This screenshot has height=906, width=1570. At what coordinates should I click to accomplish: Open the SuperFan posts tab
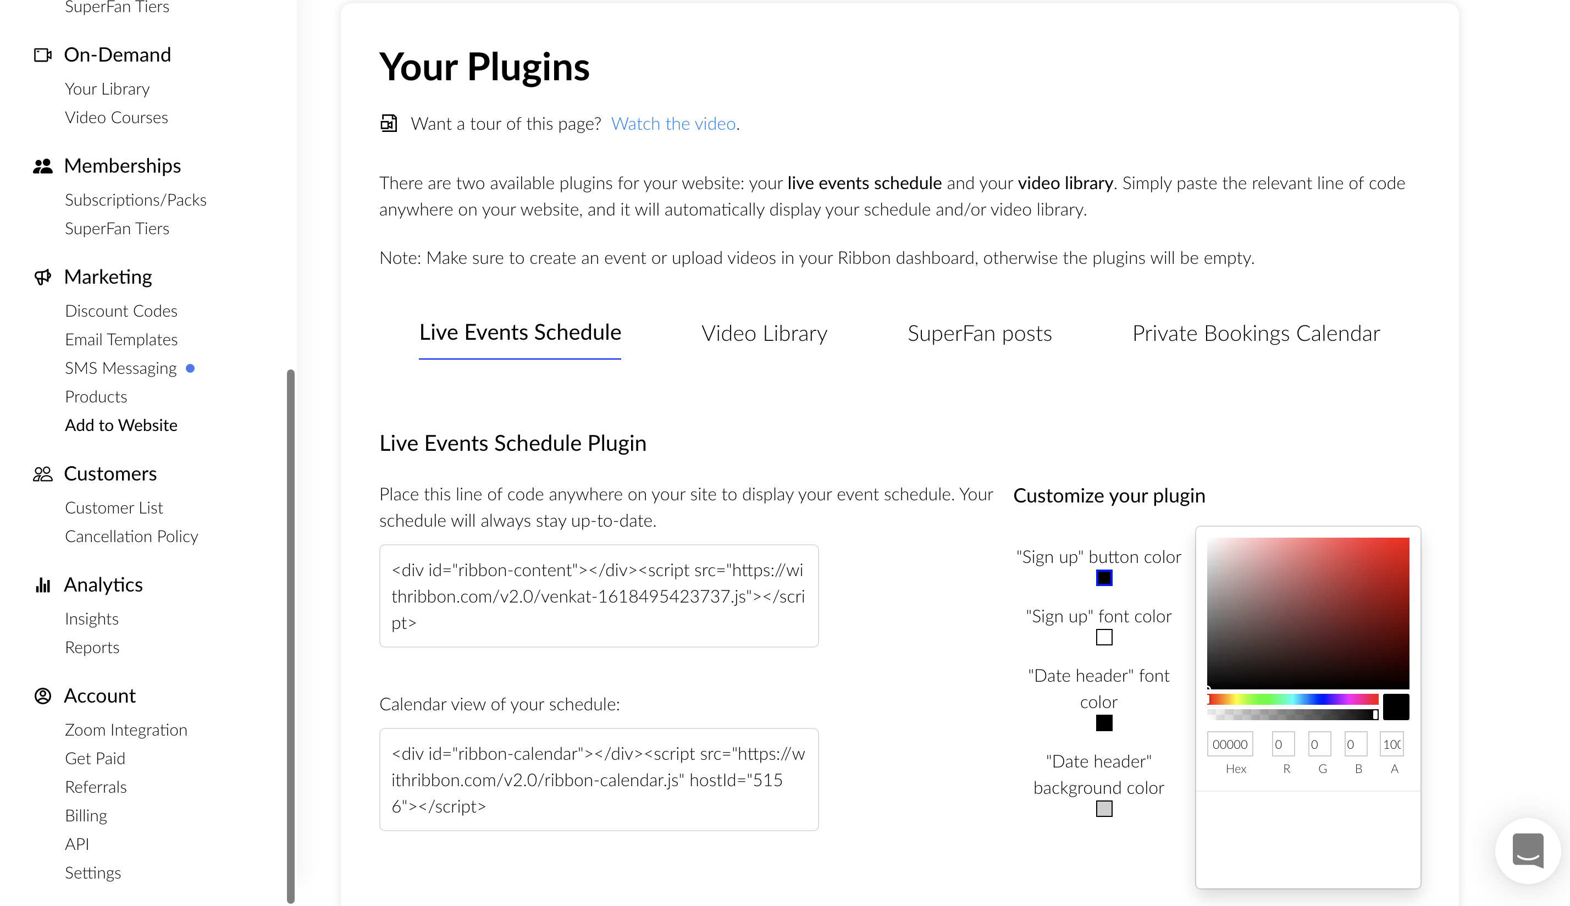(x=980, y=333)
